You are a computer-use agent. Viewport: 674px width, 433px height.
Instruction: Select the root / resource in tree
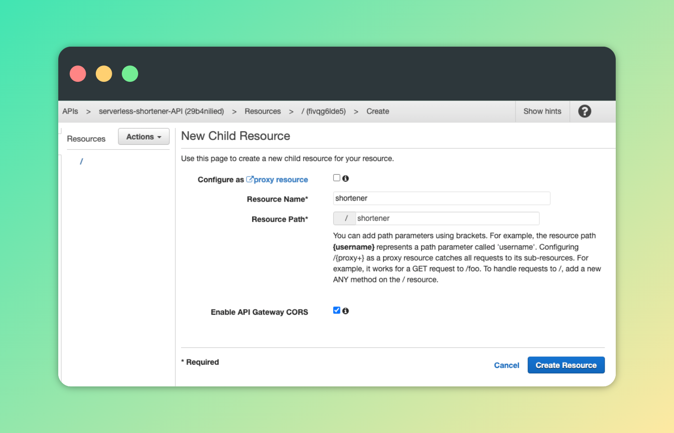tap(81, 162)
